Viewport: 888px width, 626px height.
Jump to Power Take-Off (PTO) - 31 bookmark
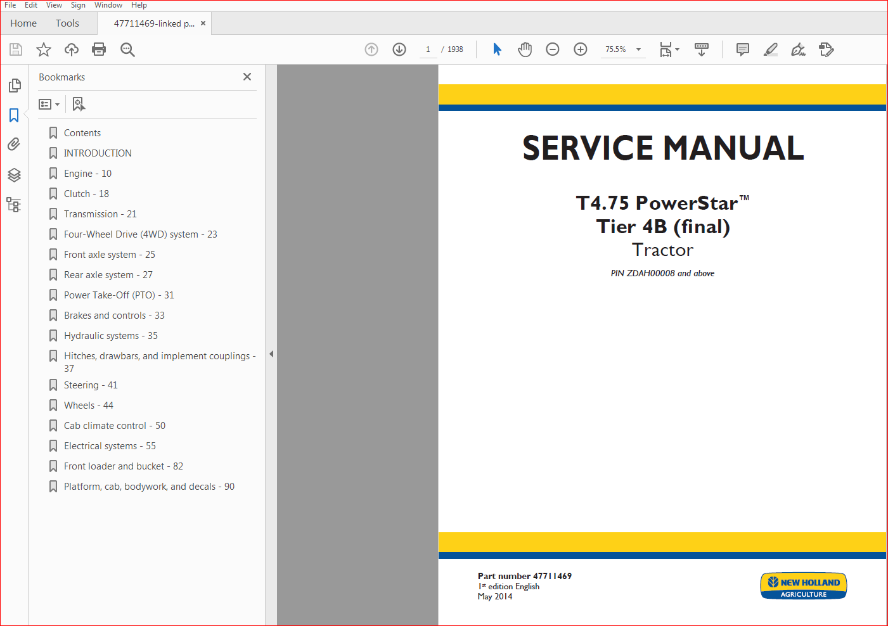pos(119,295)
